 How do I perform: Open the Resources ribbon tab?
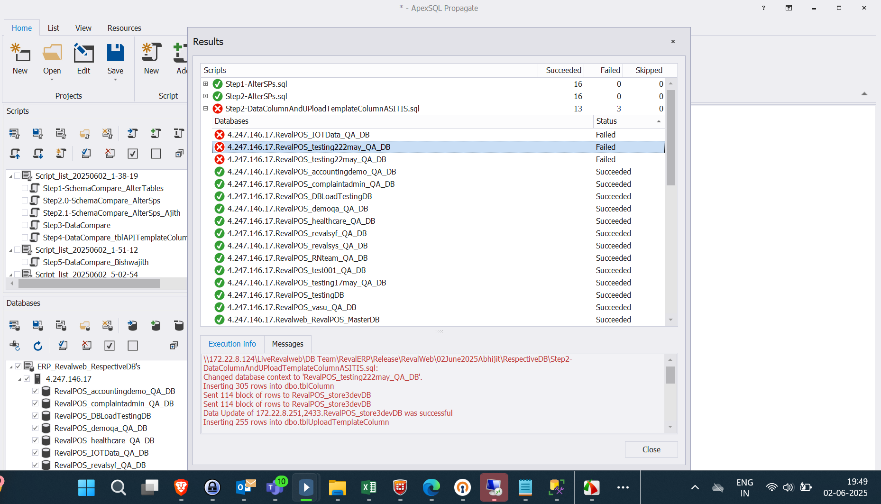[124, 28]
